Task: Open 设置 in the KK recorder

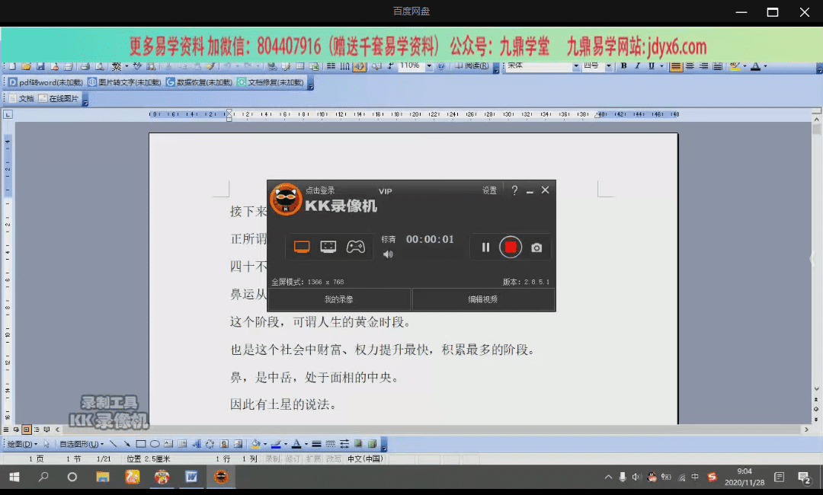Action: click(489, 190)
